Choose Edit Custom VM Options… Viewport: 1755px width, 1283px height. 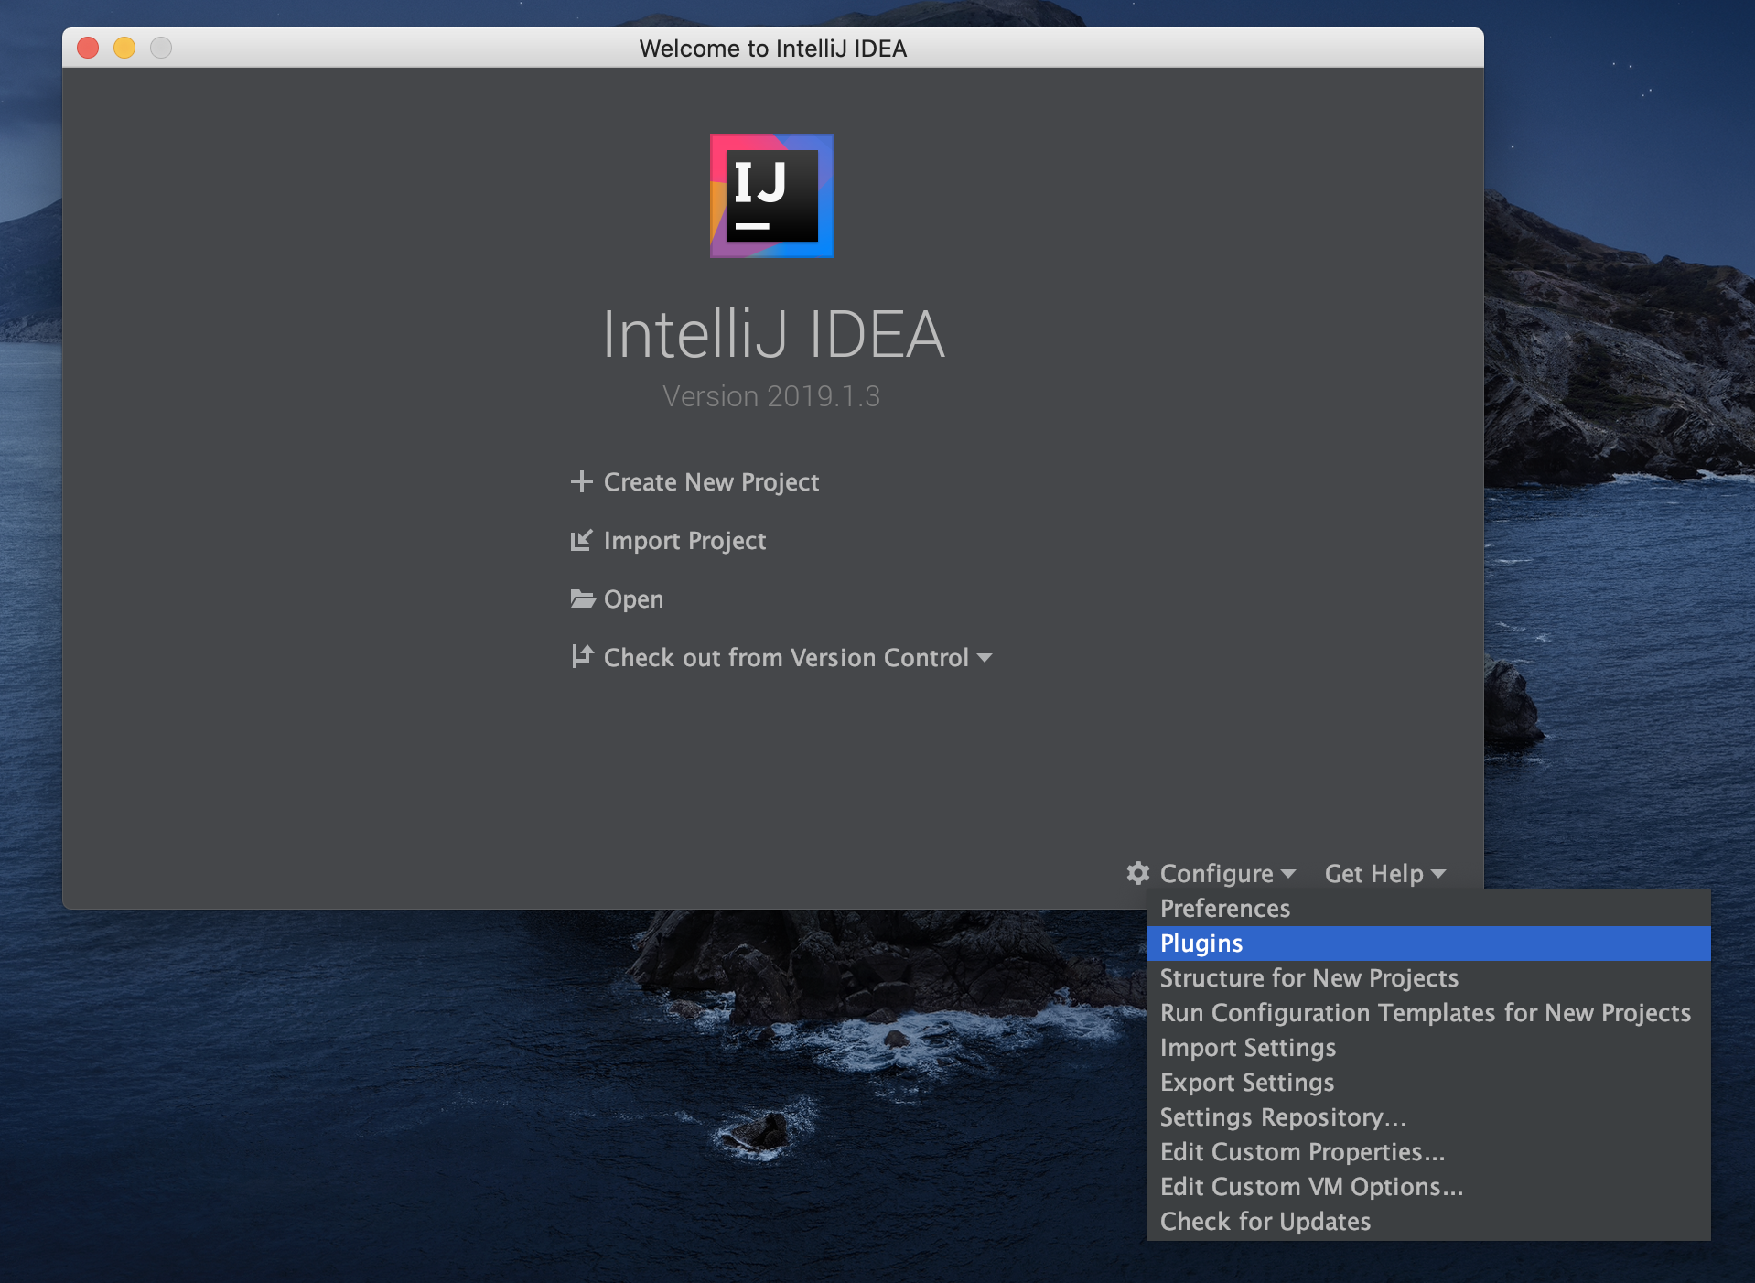pyautogui.click(x=1428, y=1187)
